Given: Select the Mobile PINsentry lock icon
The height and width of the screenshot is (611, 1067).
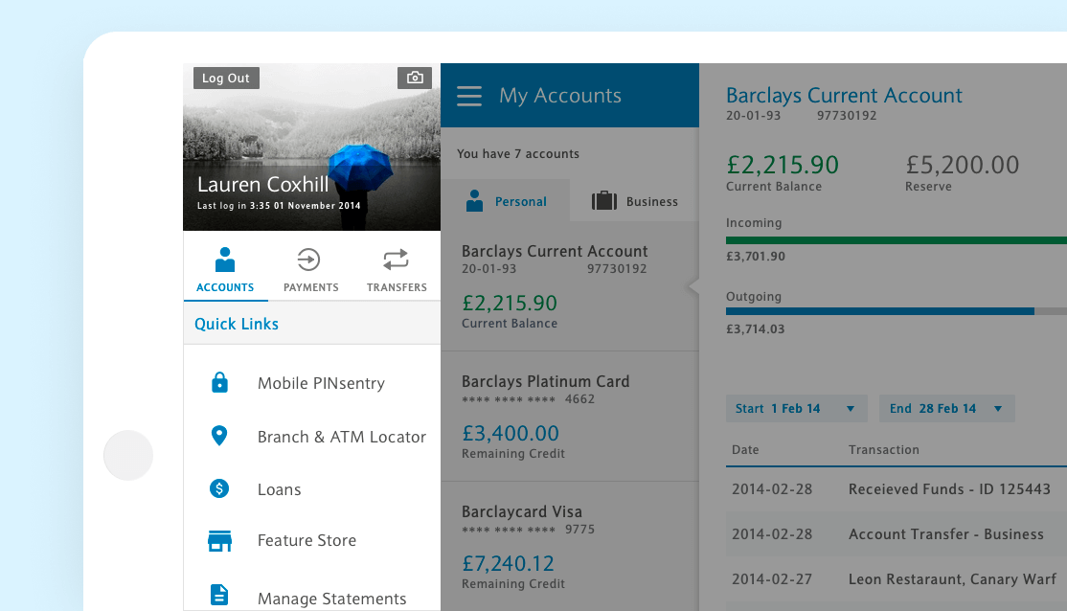Looking at the screenshot, I should (x=219, y=383).
